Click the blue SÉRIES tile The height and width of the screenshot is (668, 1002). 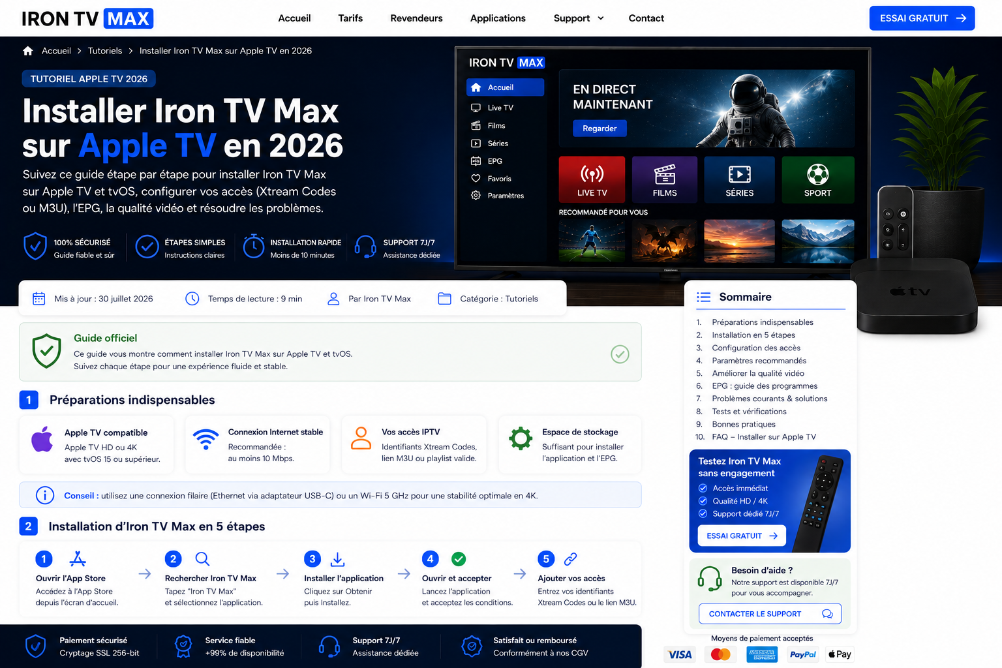pyautogui.click(x=739, y=180)
